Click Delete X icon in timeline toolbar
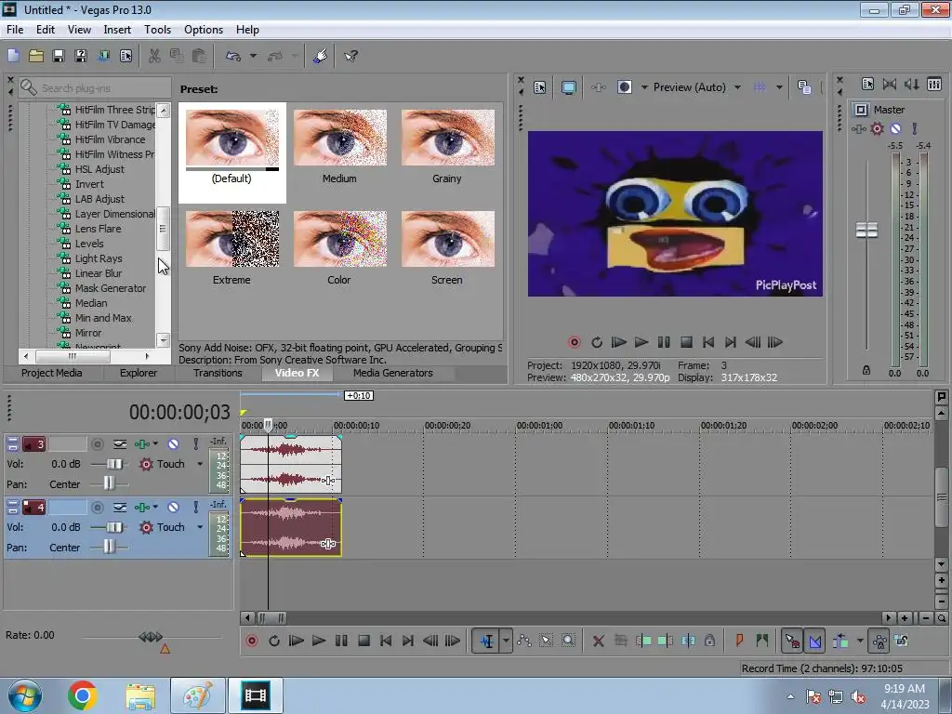The width and height of the screenshot is (952, 714). click(x=599, y=641)
